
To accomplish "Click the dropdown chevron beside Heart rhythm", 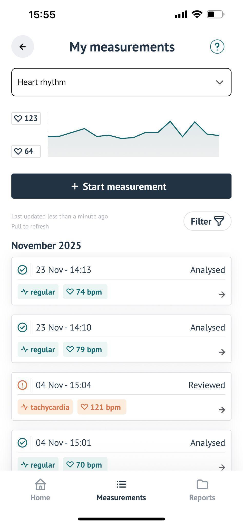I will 219,82.
